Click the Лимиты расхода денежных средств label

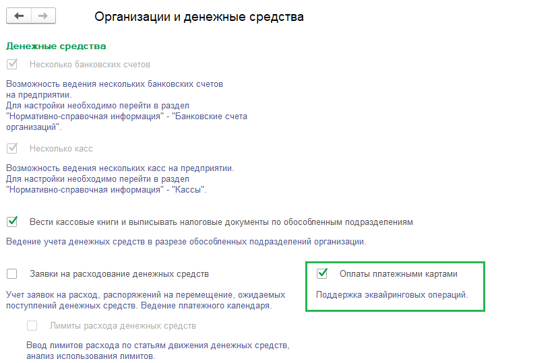click(123, 326)
